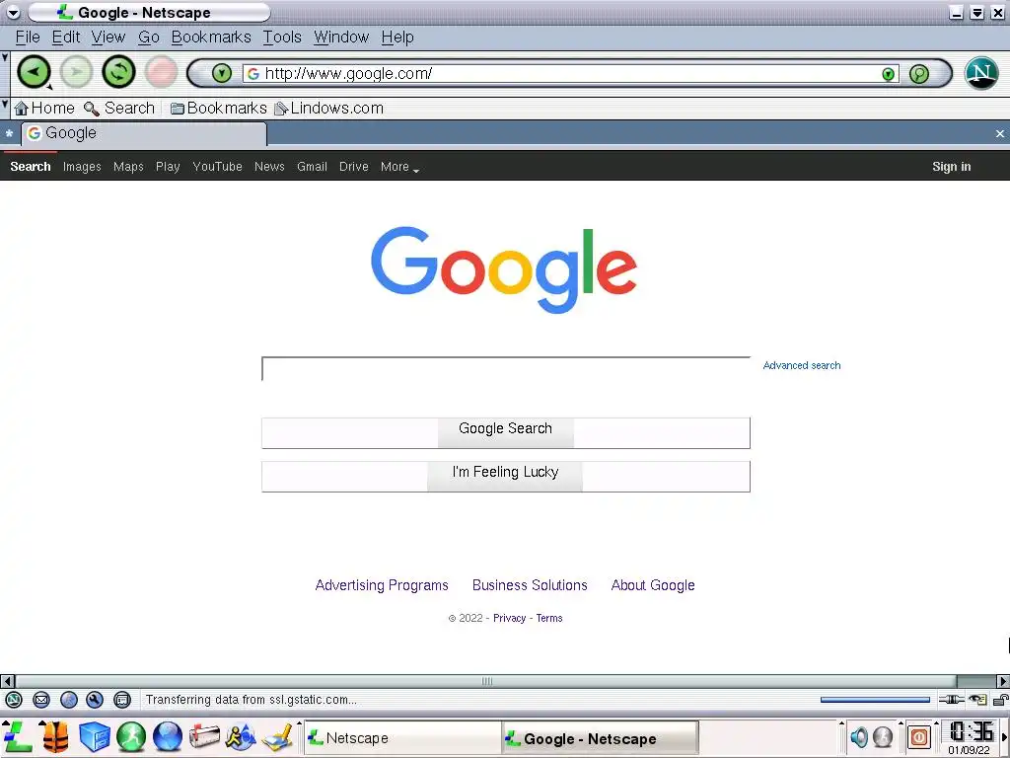The image size is (1010, 758).
Task: Click Search in the black Google bar
Action: (31, 166)
